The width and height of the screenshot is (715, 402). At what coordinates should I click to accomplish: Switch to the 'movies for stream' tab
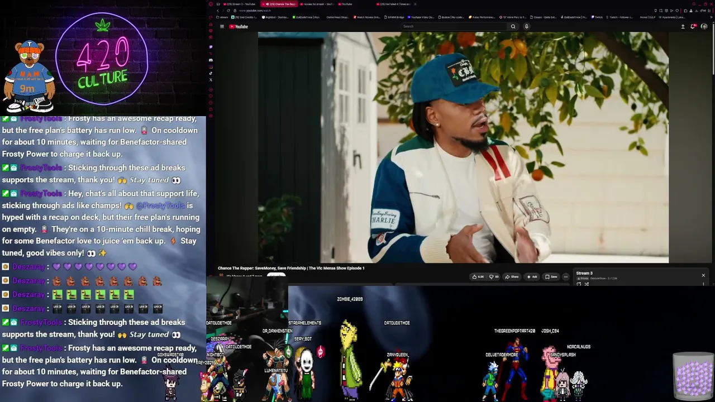pyautogui.click(x=317, y=4)
